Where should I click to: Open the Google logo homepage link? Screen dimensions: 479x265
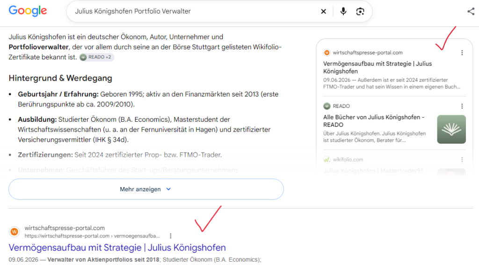[x=28, y=11]
